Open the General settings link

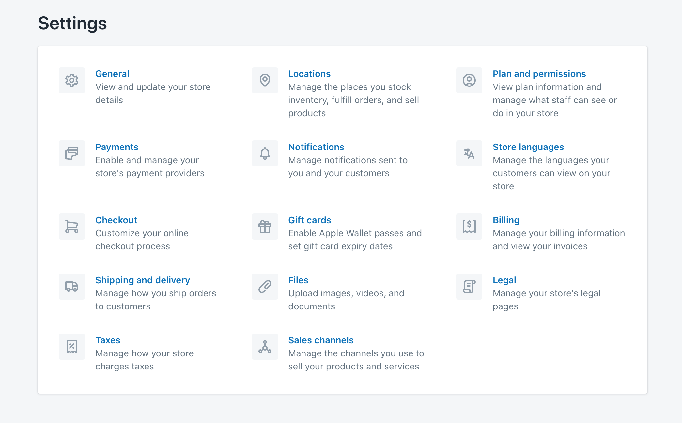coord(112,74)
